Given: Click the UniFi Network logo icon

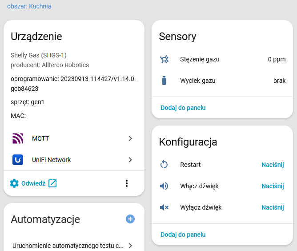Looking at the screenshot, I should pos(18,160).
